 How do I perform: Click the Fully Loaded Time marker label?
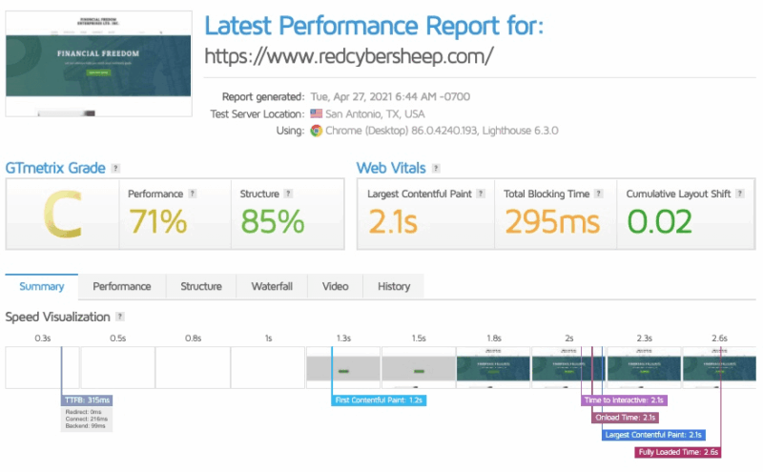pyautogui.click(x=678, y=452)
